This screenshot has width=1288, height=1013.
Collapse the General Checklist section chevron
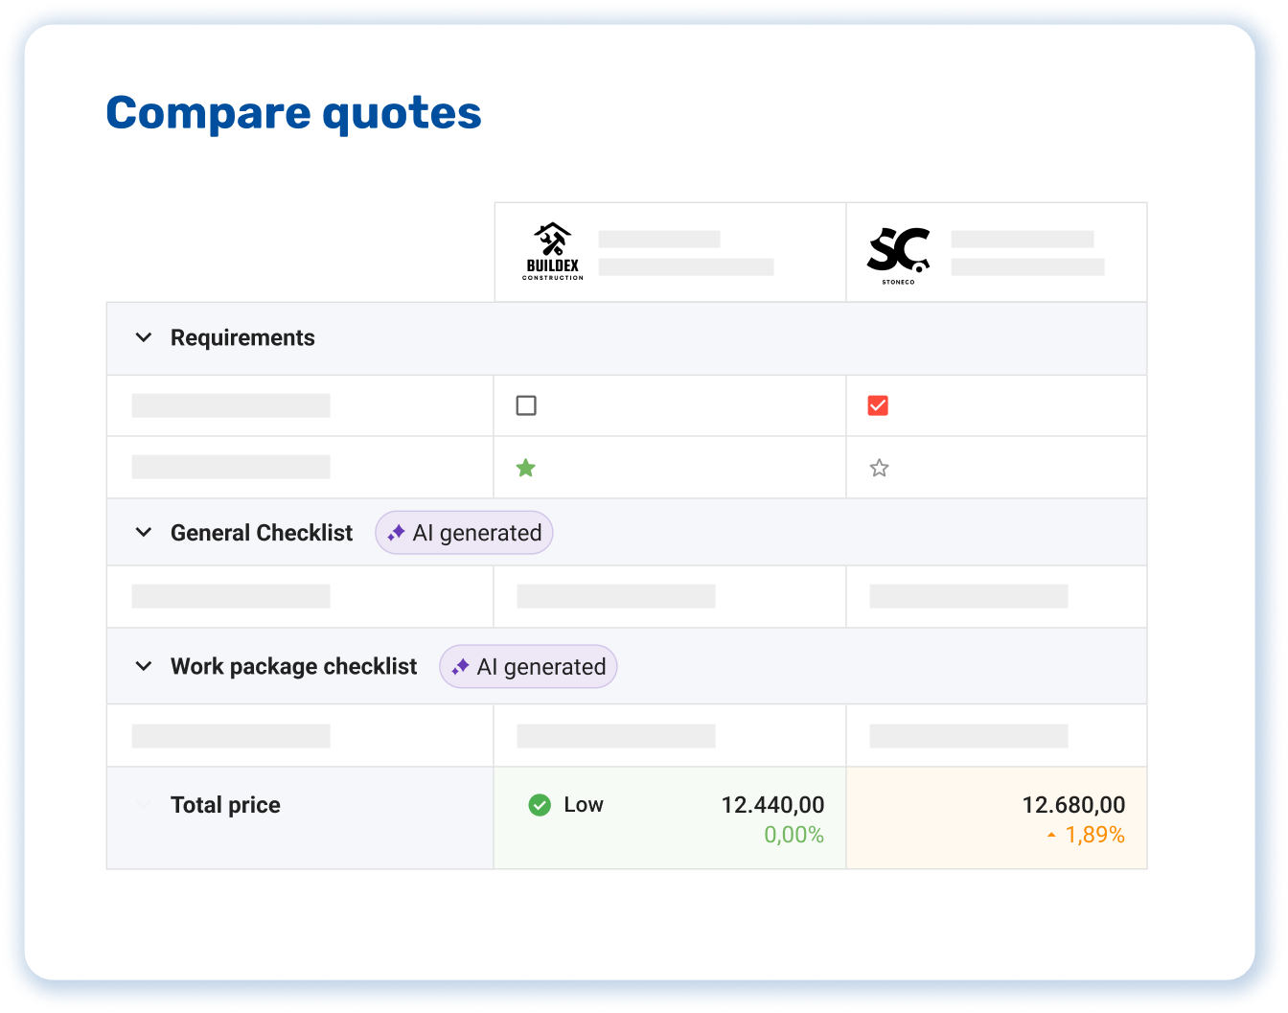144,533
